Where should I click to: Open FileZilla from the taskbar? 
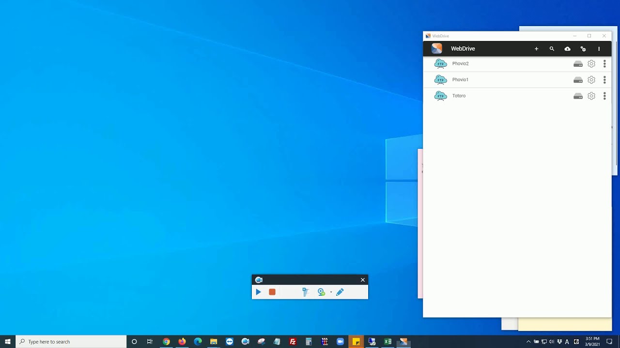click(x=293, y=342)
